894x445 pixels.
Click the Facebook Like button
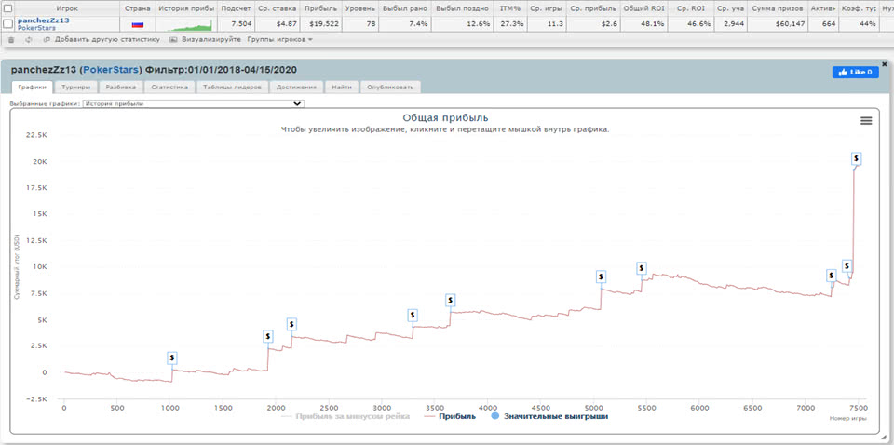[x=855, y=72]
